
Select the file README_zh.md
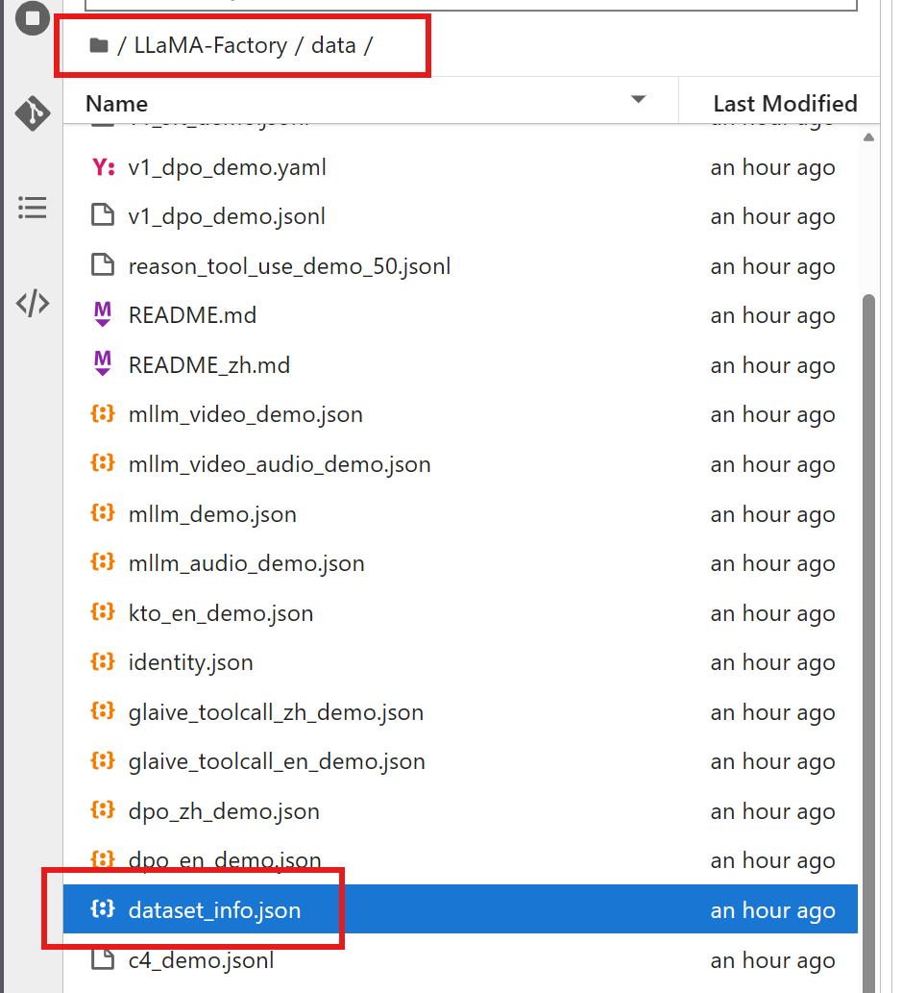click(460, 364)
